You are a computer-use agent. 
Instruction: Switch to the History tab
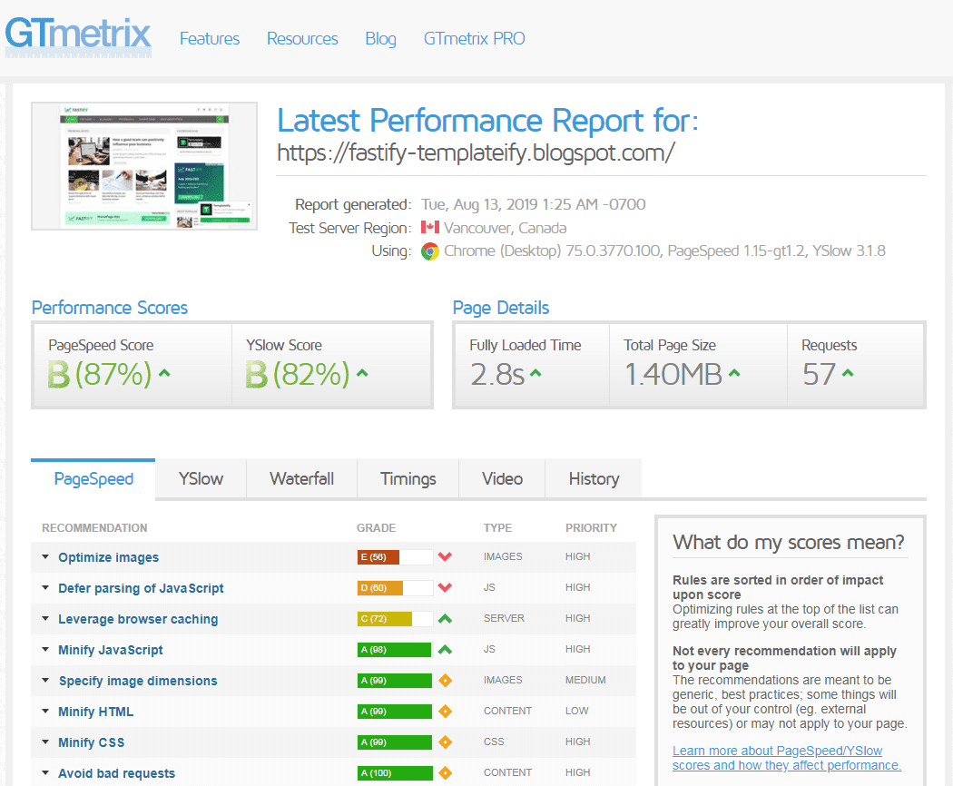594,479
